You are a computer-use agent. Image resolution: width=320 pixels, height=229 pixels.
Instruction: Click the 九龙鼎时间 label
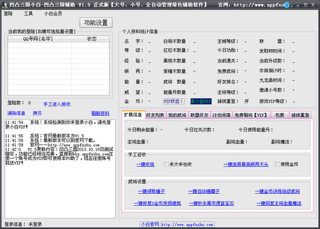click(x=272, y=80)
